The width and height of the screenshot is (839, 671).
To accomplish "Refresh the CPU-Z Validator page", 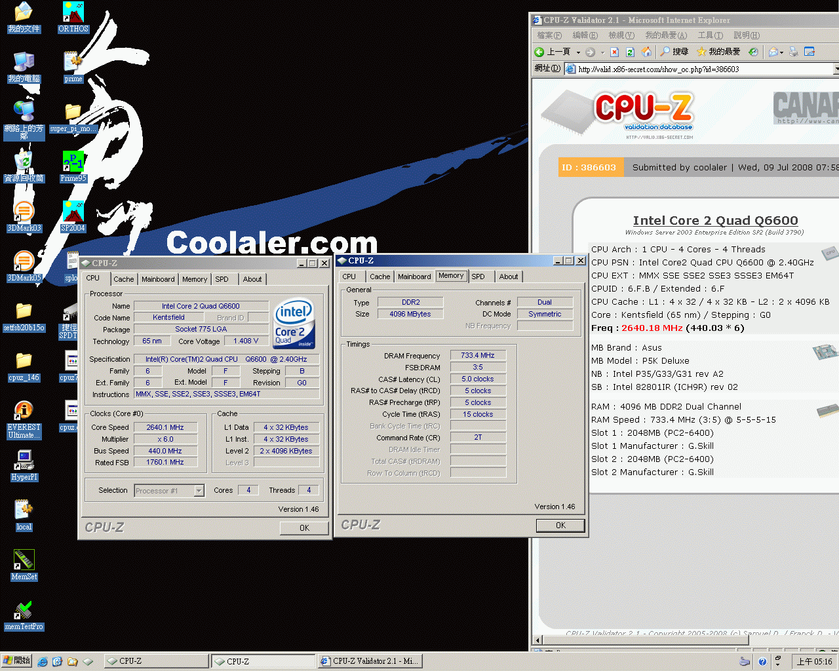I will click(630, 52).
